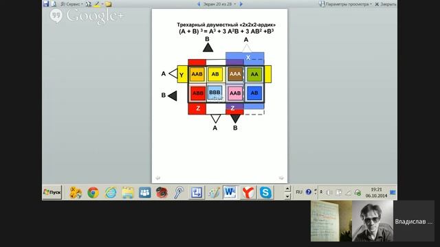Click the research lookup icon after Сервис
The height and width of the screenshot is (247, 440).
(89, 4)
